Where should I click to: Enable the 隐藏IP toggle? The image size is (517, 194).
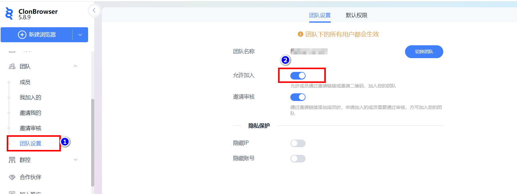point(298,143)
